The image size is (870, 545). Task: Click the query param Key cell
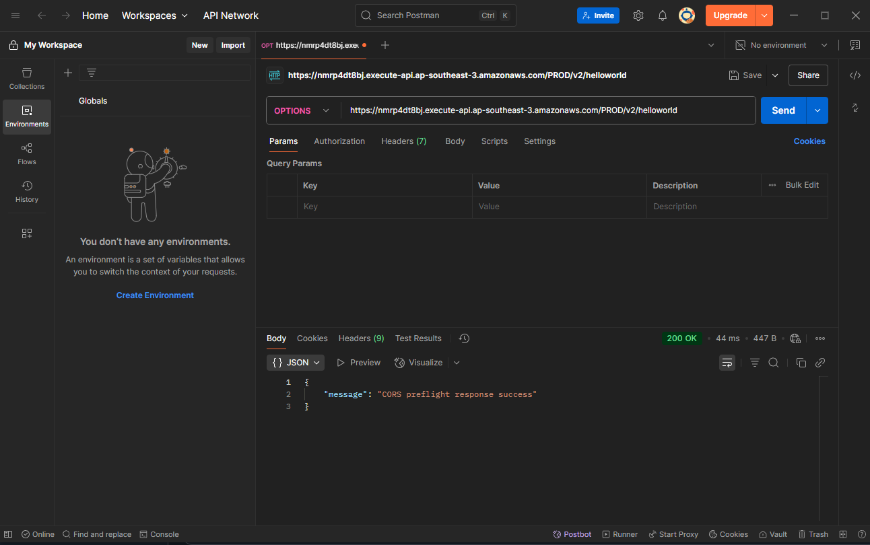(x=384, y=207)
